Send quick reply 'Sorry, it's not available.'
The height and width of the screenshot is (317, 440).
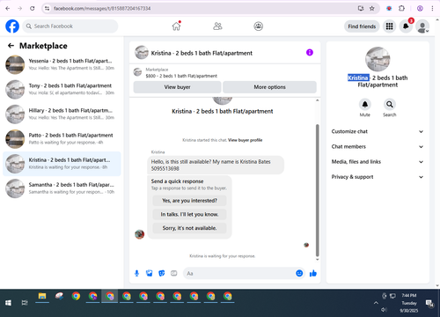pos(189,228)
